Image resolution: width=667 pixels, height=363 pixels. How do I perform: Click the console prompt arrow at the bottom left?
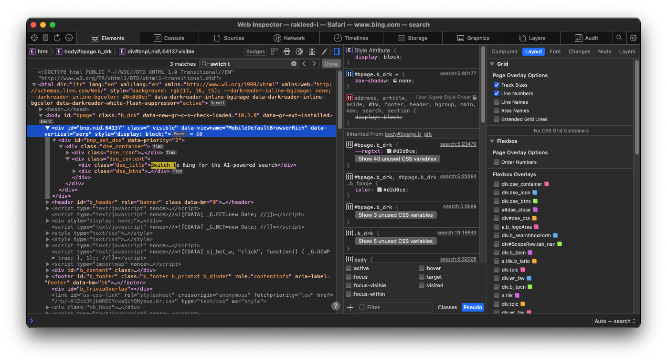(32, 321)
